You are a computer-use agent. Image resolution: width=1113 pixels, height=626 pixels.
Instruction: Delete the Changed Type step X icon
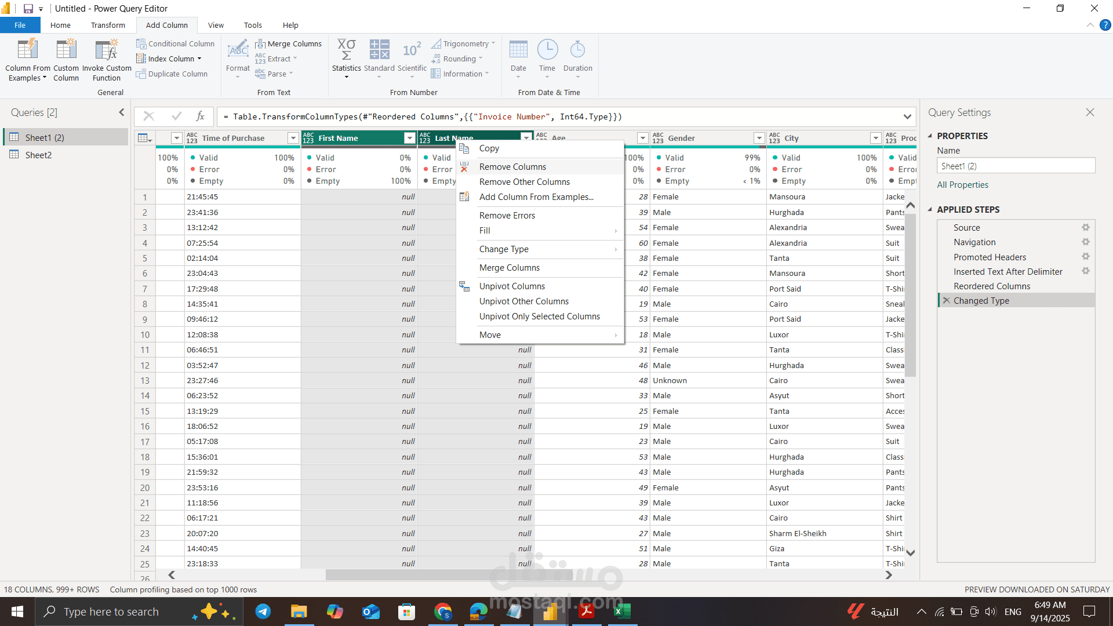[x=946, y=300]
